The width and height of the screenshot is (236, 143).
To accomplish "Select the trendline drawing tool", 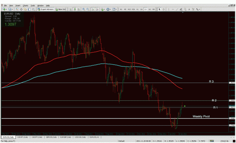I will pyautogui.click(x=177, y=9).
